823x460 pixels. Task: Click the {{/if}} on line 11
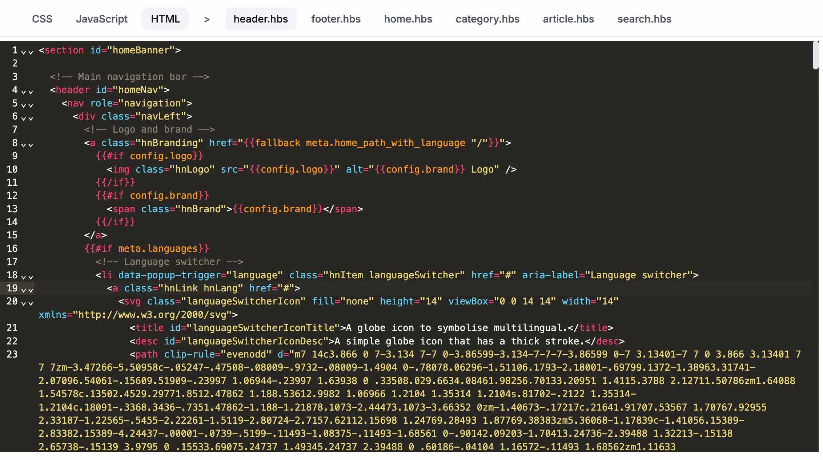pyautogui.click(x=115, y=182)
